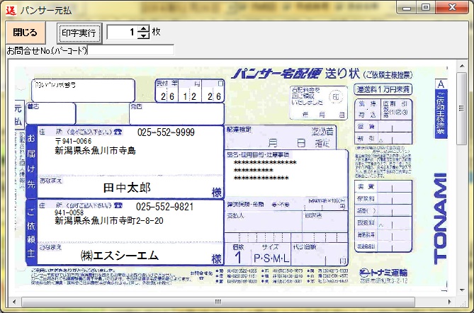
Task: Close window with the red X button
Action: [x=452, y=7]
